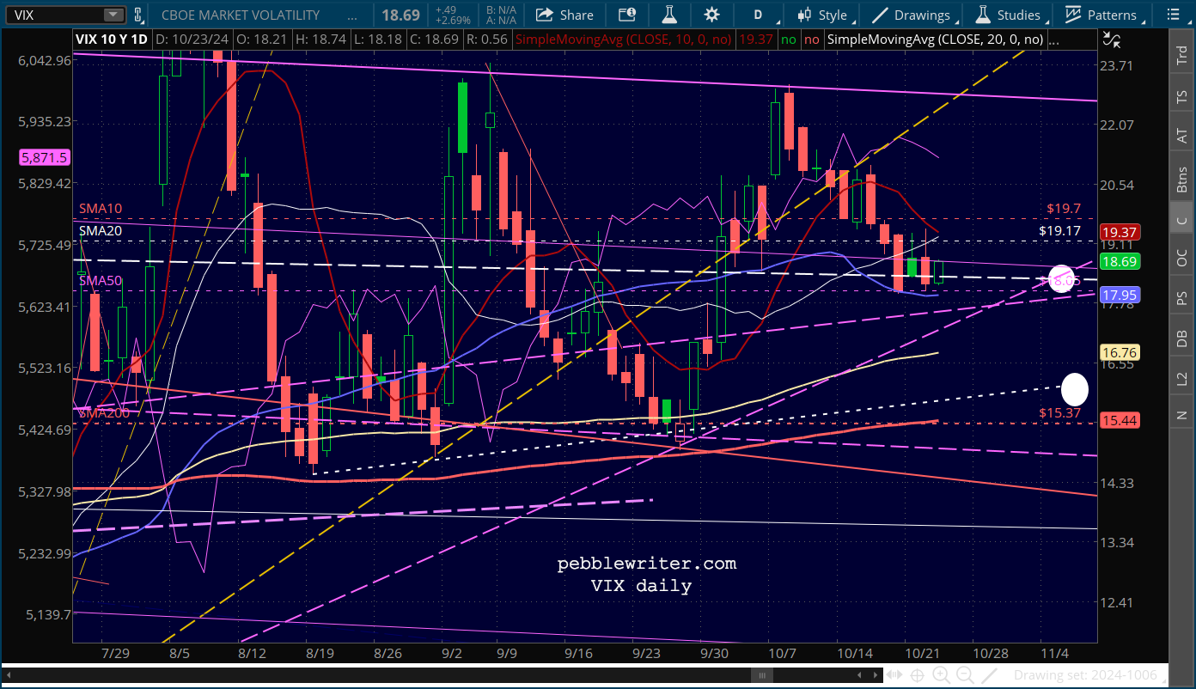Expand the VIX symbol dropdown arrow
Image resolution: width=1196 pixels, height=689 pixels.
coord(113,15)
